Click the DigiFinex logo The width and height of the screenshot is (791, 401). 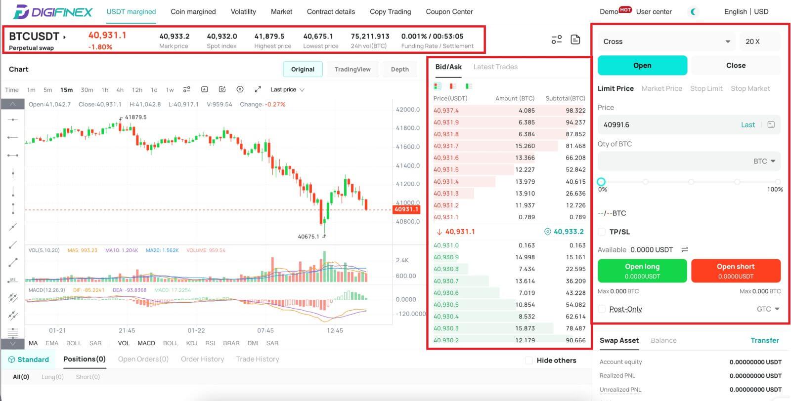53,11
